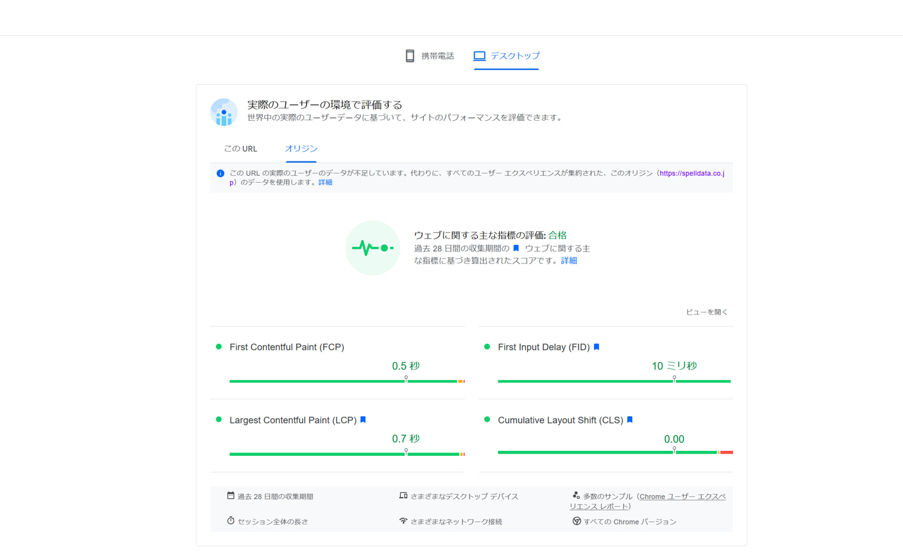The width and height of the screenshot is (903, 558).
Task: Click the mobile phone icon
Action: click(x=410, y=56)
